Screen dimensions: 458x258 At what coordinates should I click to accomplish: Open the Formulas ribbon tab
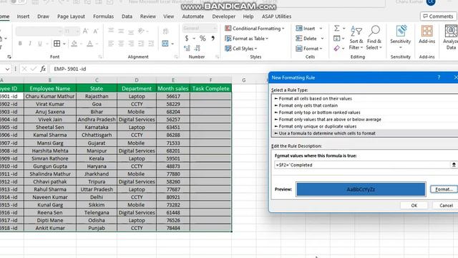point(103,16)
